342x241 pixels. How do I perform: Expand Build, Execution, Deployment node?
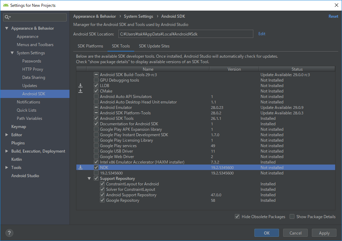tap(7, 151)
